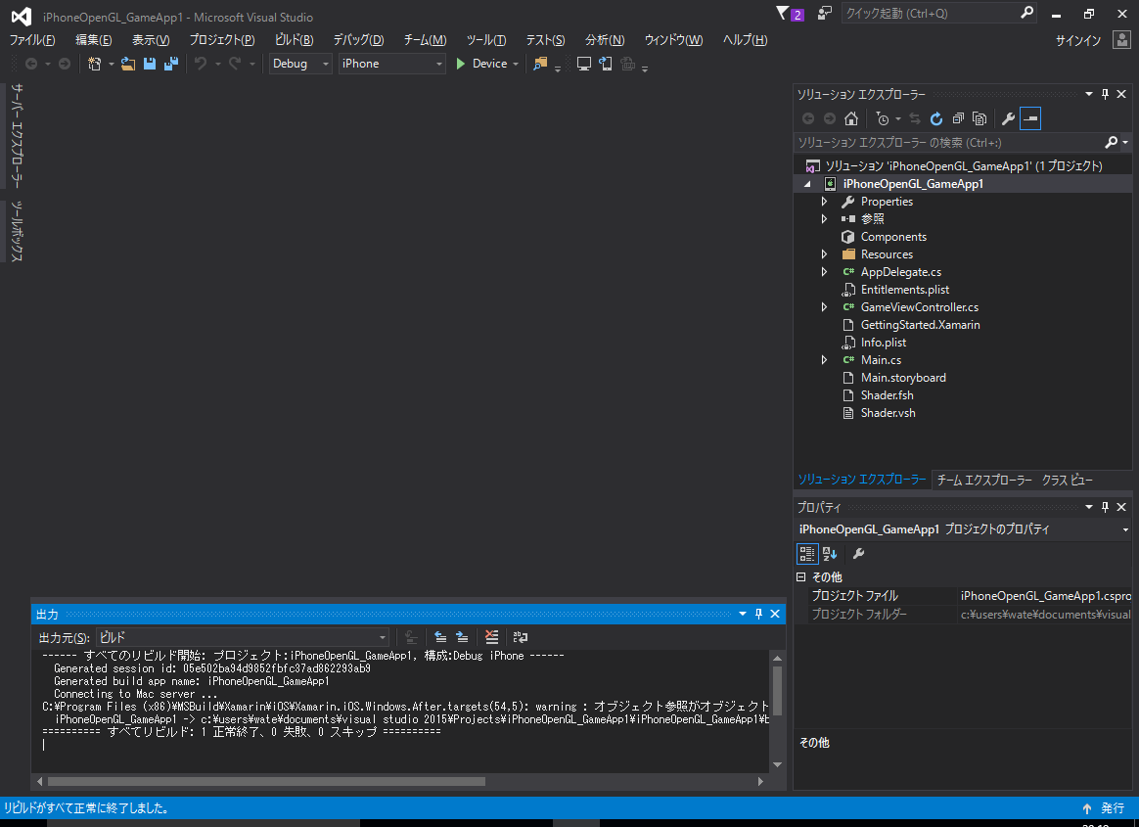Image resolution: width=1139 pixels, height=827 pixels.
Task: Select Info.plist file
Action: (x=884, y=343)
